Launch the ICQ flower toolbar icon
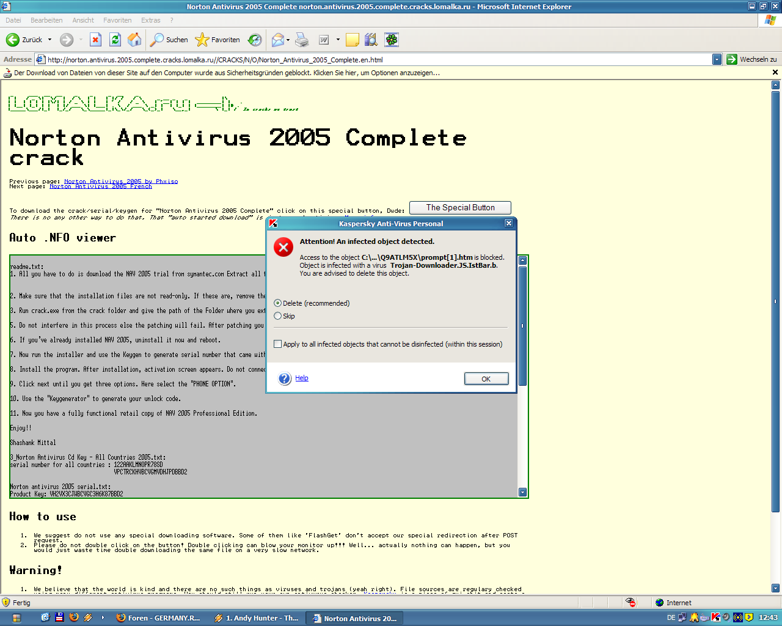 click(392, 40)
